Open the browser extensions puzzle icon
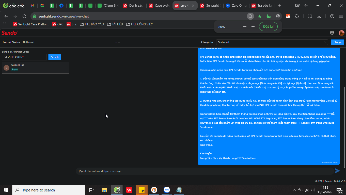This screenshot has height=195, width=346. point(297,16)
